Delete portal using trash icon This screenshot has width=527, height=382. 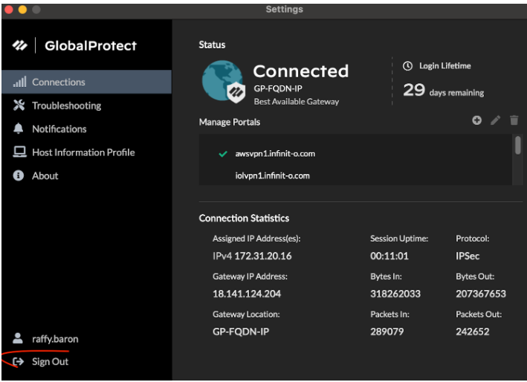[514, 120]
